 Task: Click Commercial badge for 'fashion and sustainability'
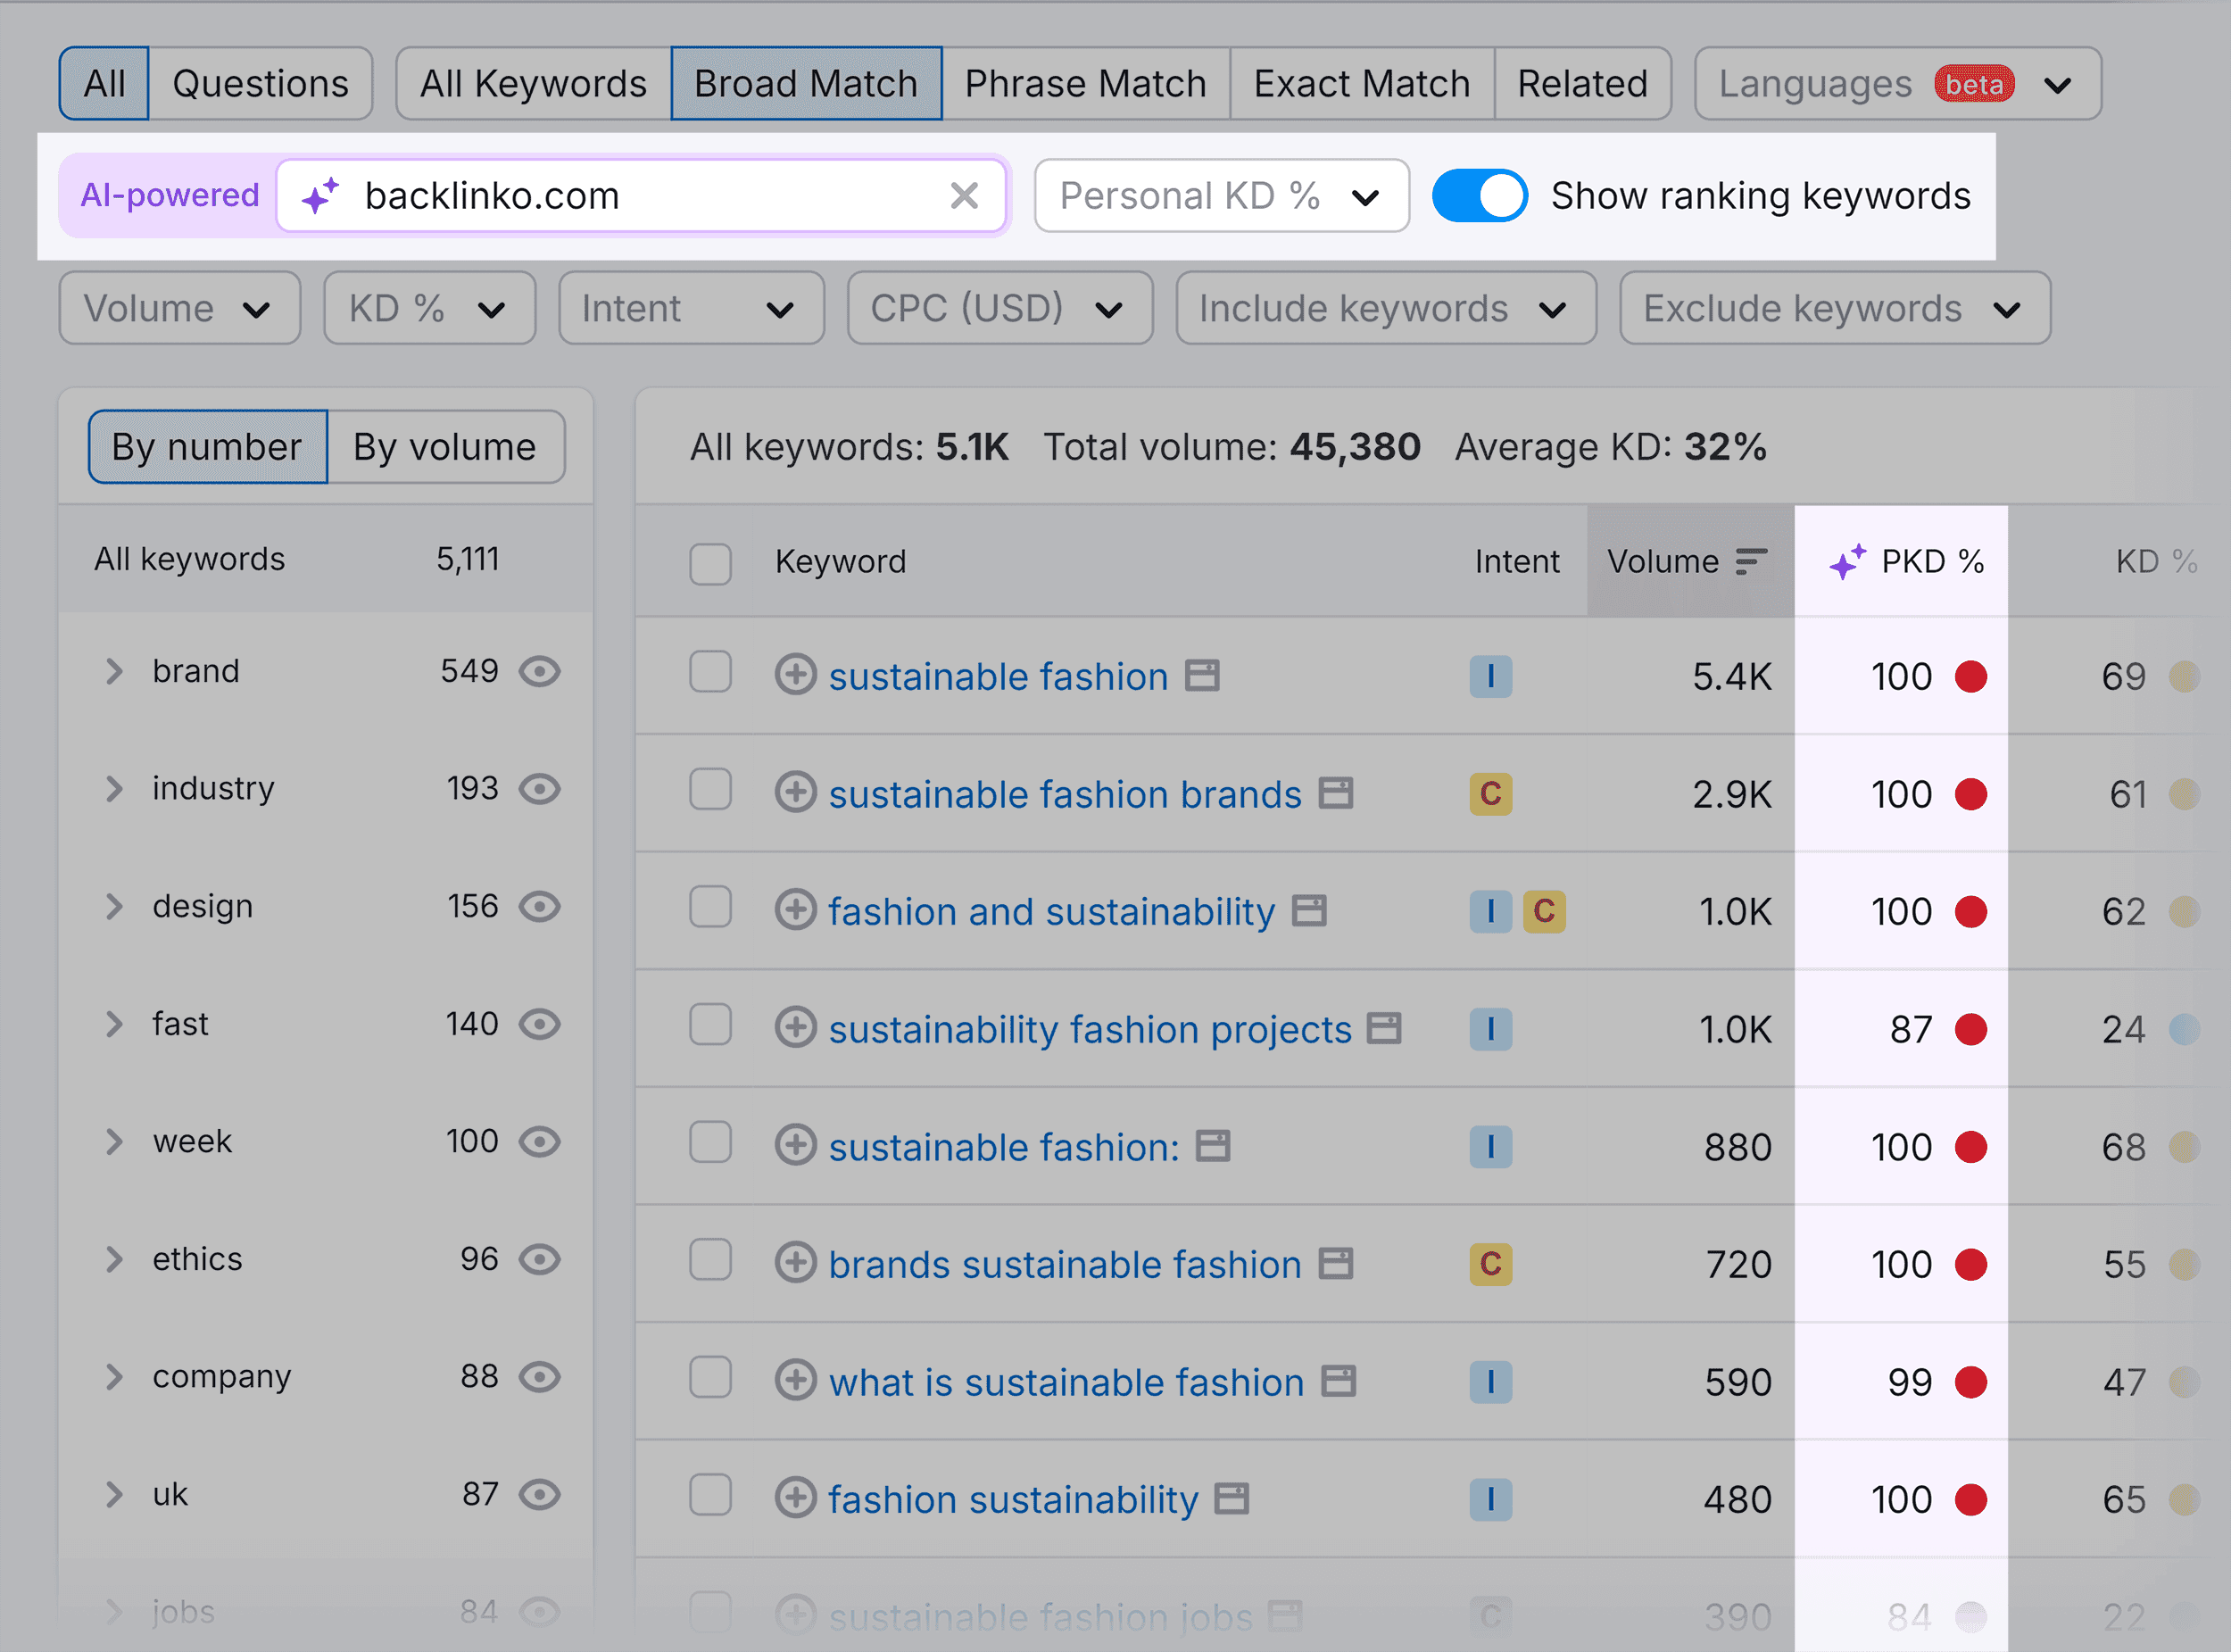[1543, 911]
